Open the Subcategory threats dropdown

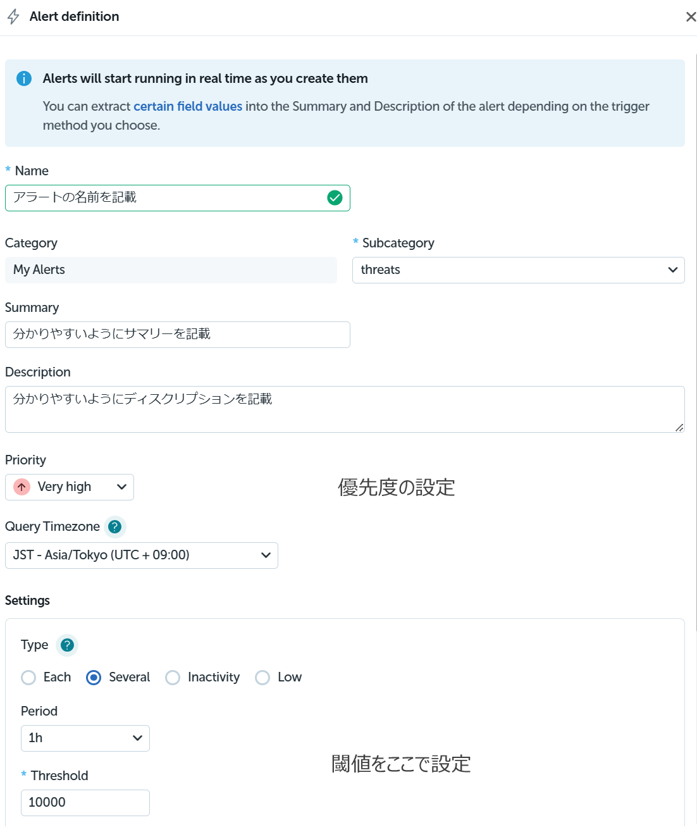click(518, 270)
